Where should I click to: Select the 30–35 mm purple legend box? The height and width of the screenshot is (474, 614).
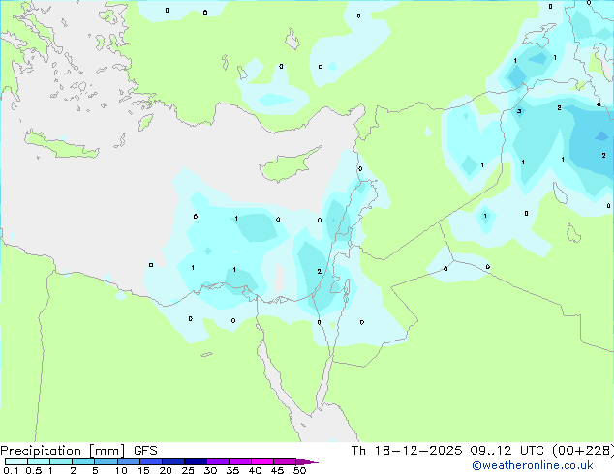tap(217, 461)
